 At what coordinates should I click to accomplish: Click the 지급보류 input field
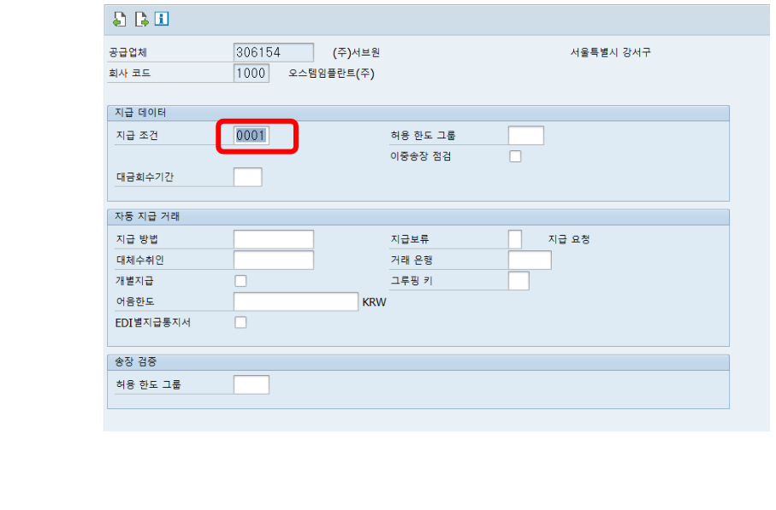tap(514, 239)
